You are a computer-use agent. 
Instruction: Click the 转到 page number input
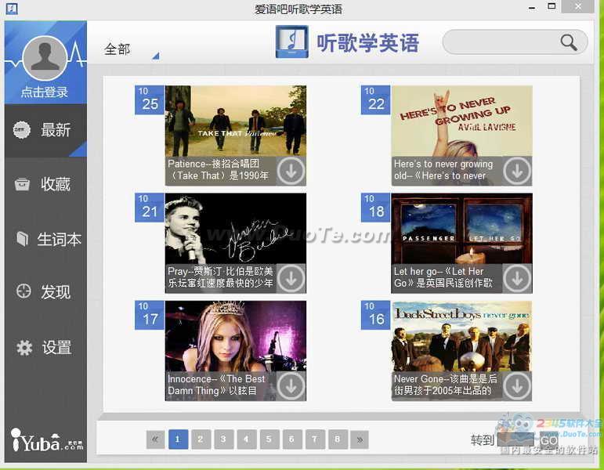point(516,440)
